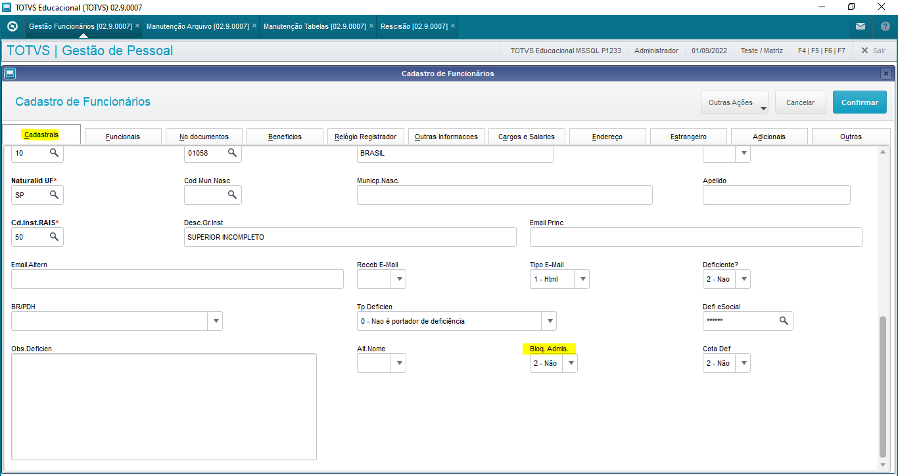Click into the Email Princ field

point(696,237)
